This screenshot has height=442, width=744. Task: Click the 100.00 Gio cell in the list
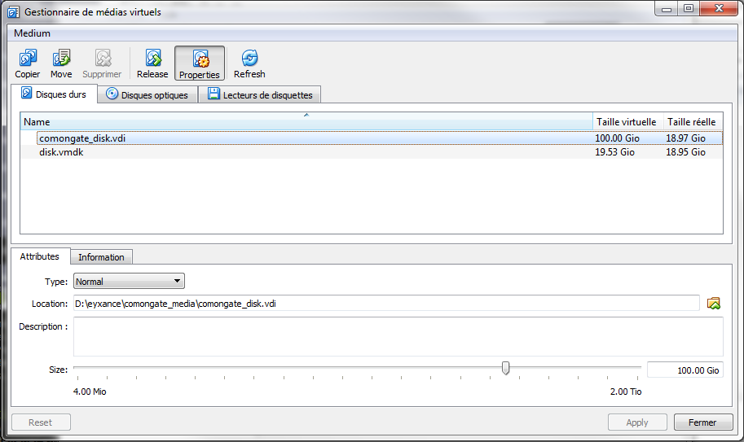[x=618, y=138]
